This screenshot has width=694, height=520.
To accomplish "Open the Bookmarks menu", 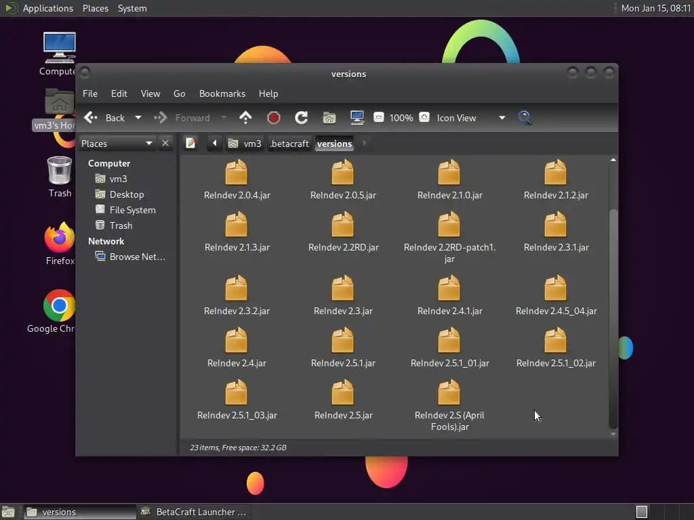I will click(222, 93).
